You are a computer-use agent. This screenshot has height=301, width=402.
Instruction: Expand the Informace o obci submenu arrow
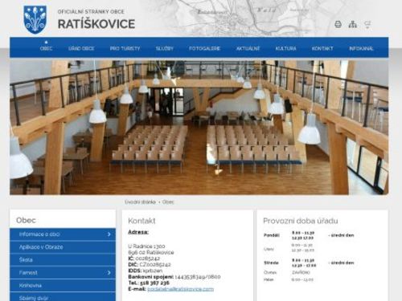[x=109, y=234]
